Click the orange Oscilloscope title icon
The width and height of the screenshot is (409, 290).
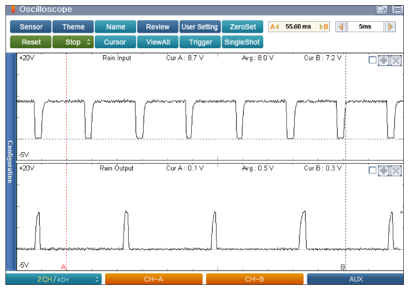click(x=13, y=9)
